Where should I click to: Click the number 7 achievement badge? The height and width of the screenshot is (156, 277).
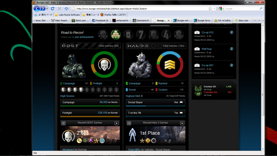coord(141,34)
